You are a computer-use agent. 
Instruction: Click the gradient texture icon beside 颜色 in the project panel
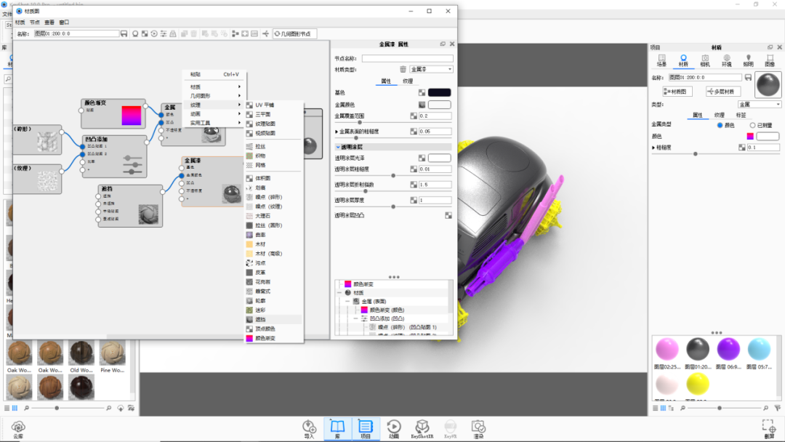(x=750, y=136)
